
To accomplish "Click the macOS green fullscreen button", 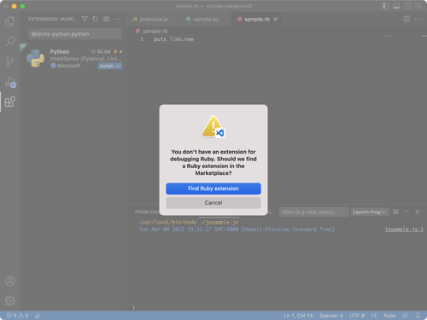I will [x=22, y=6].
